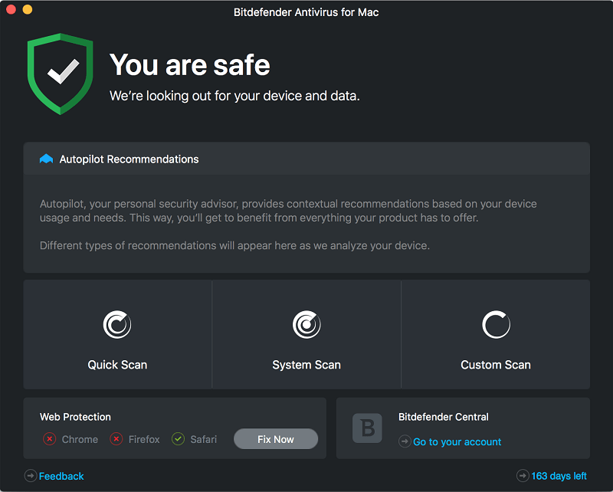Open Custom Scan via its circular icon
The height and width of the screenshot is (492, 613).
pos(496,324)
